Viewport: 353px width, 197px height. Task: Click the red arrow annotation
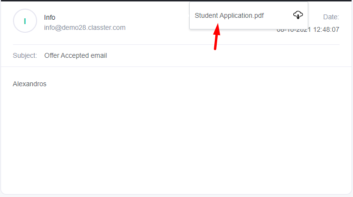pyautogui.click(x=217, y=37)
